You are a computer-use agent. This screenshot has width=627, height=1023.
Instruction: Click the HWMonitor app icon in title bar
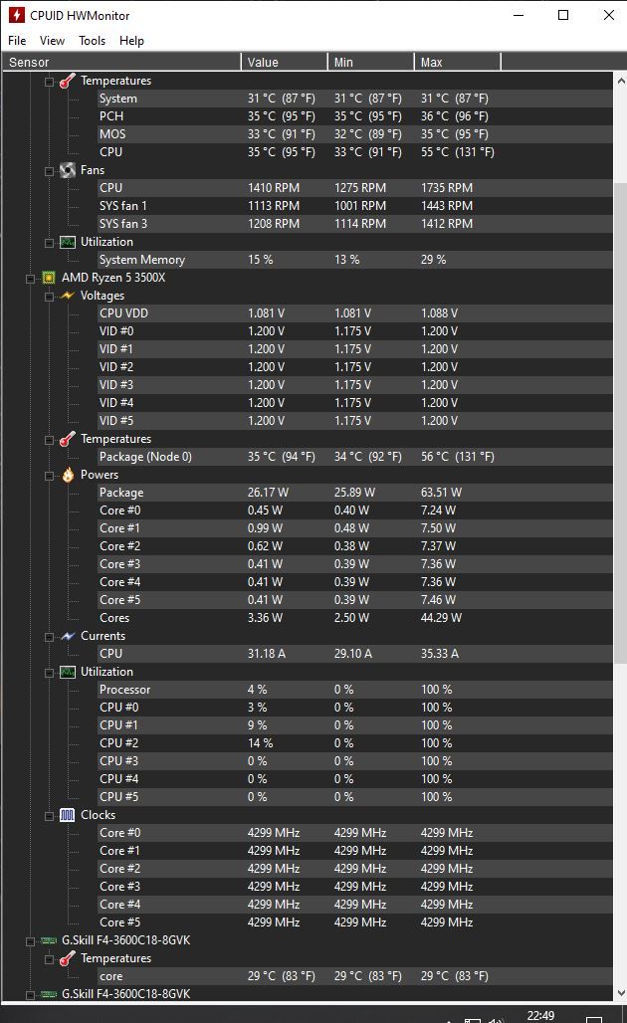[16, 15]
